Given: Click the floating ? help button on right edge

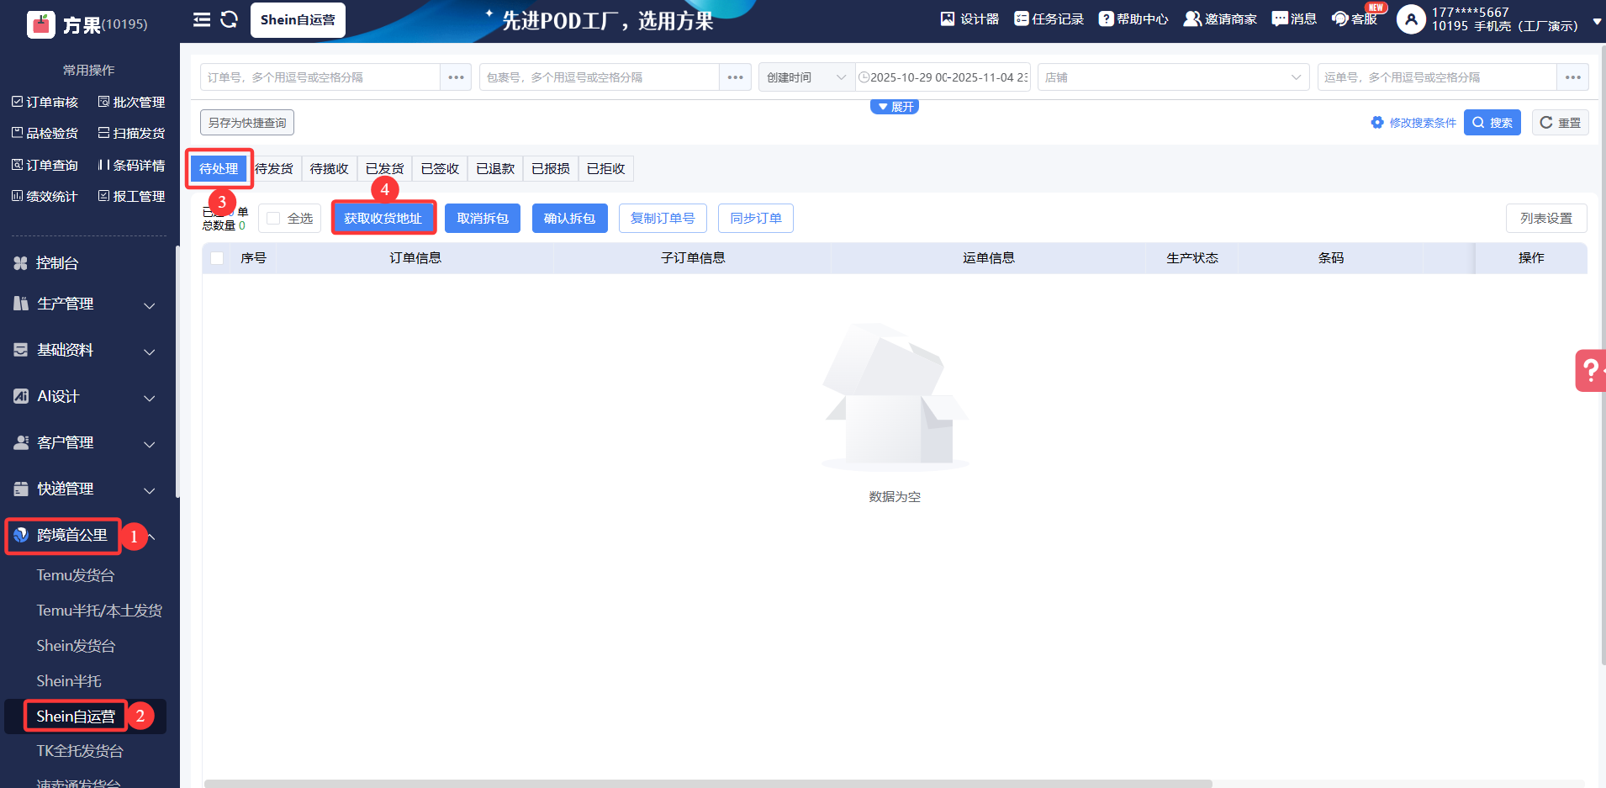Looking at the screenshot, I should (1592, 370).
